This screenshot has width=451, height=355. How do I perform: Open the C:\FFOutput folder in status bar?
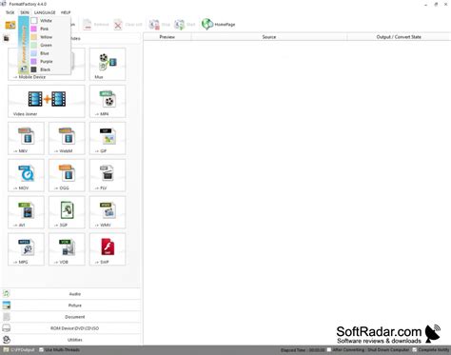point(19,350)
